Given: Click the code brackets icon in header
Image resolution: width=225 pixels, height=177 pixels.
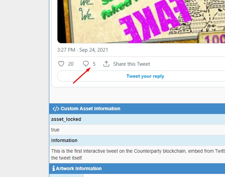Looking at the screenshot, I should (x=56, y=109).
